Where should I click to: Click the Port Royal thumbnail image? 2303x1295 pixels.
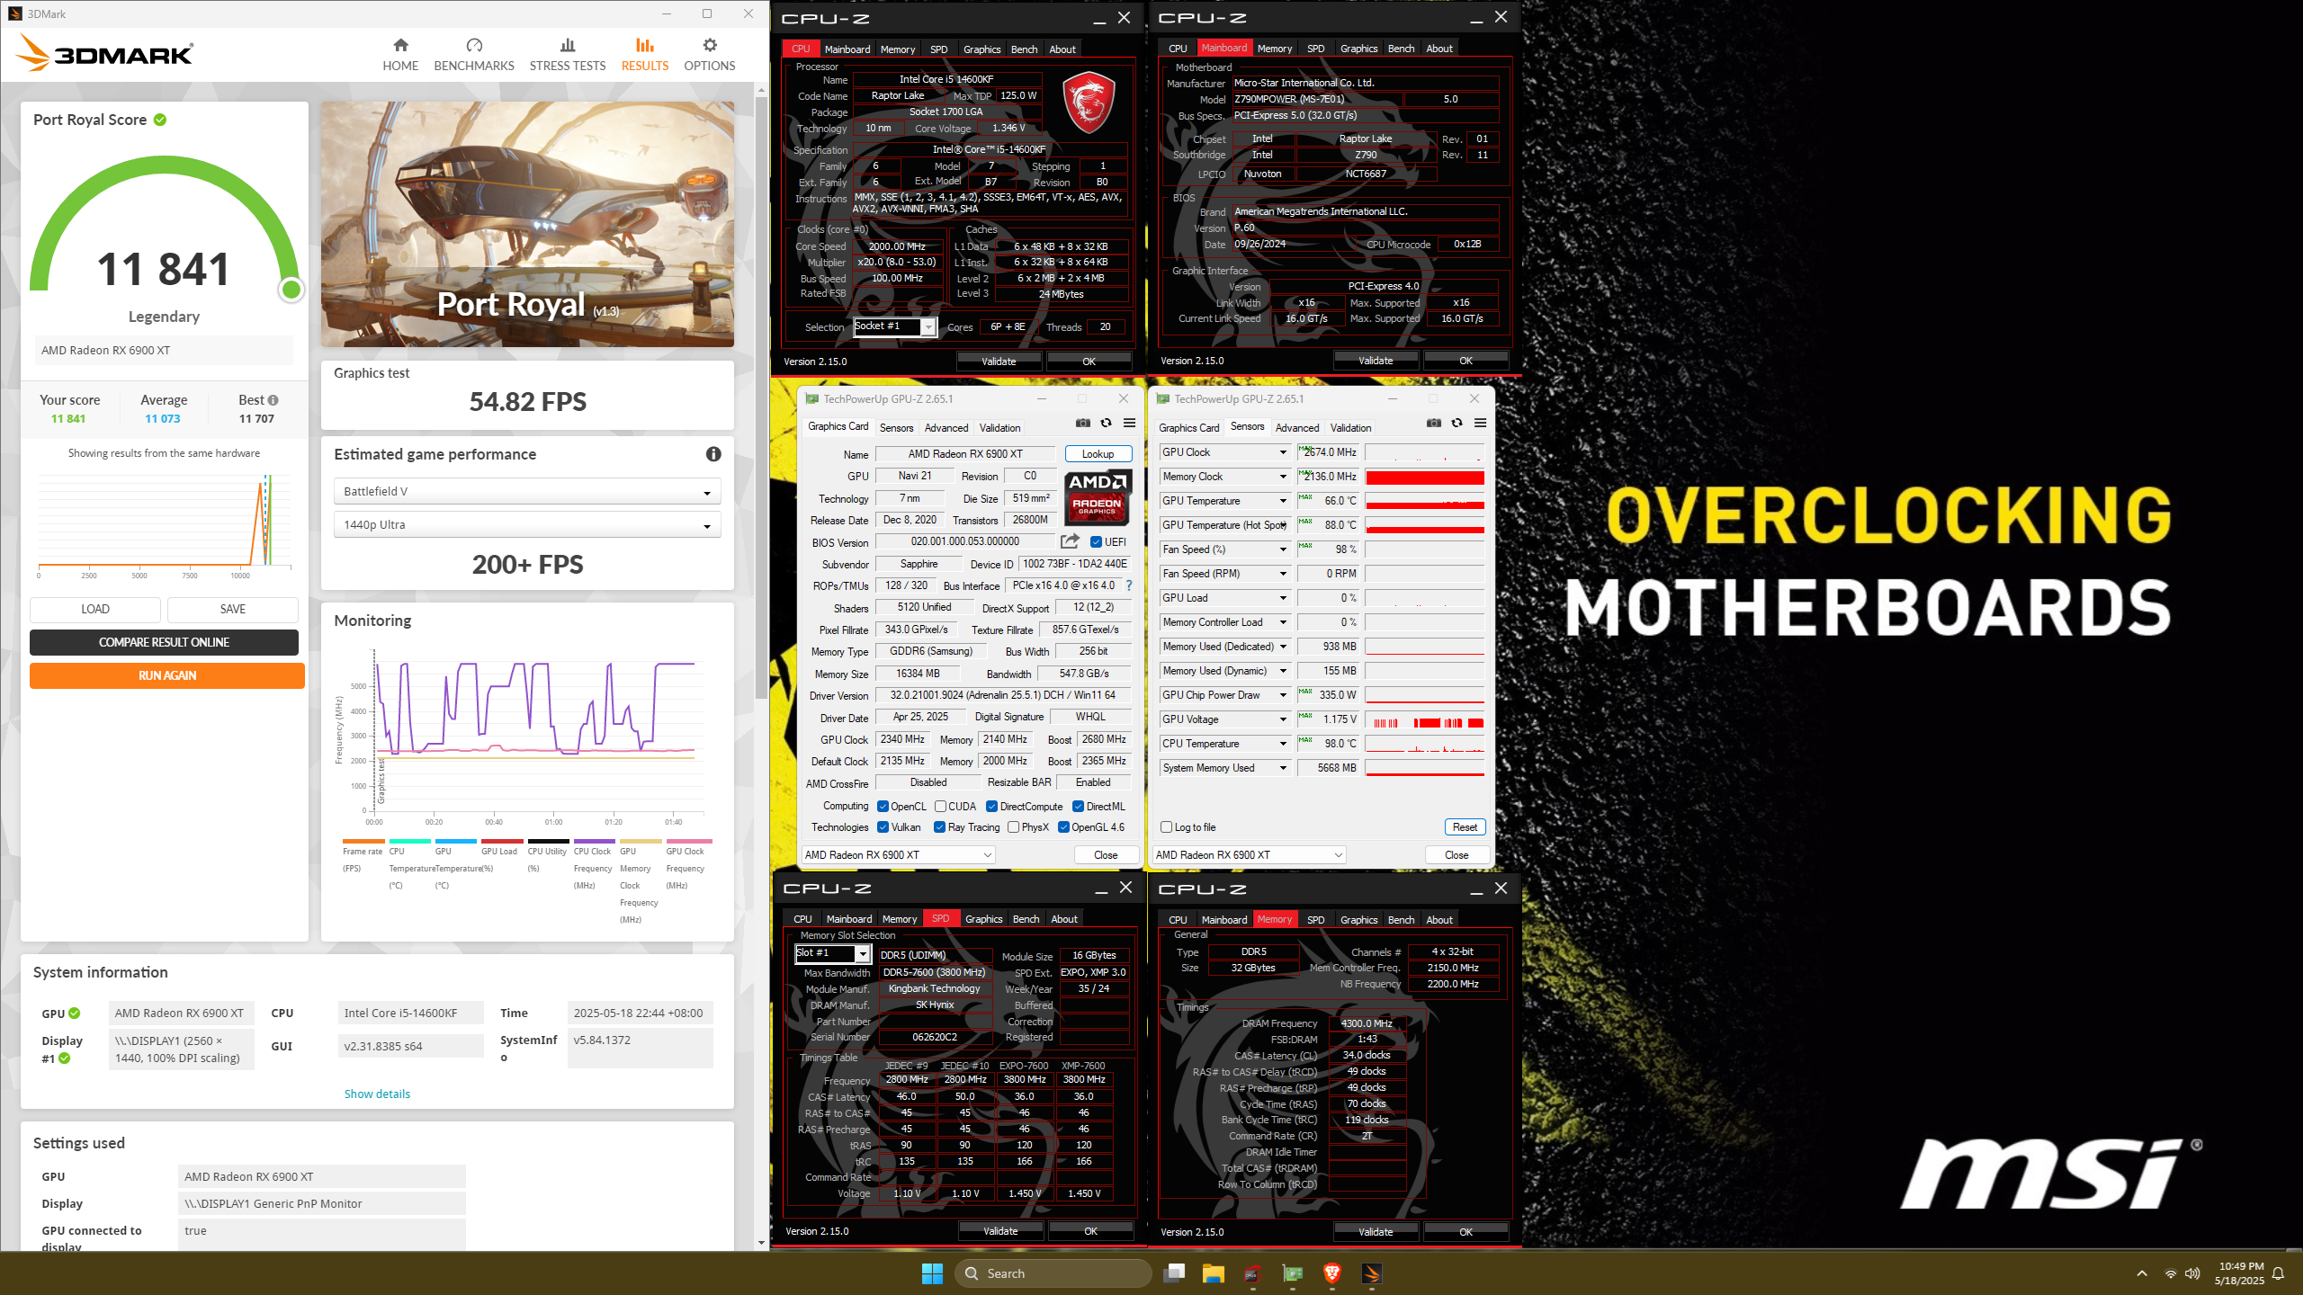(x=527, y=224)
